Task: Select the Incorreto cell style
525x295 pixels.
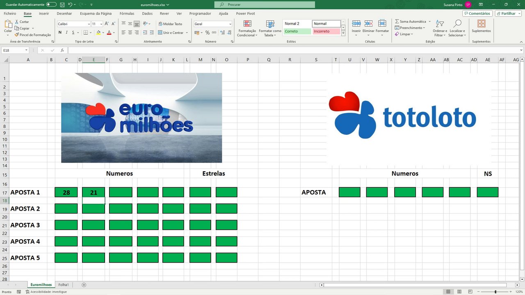Action: click(326, 31)
